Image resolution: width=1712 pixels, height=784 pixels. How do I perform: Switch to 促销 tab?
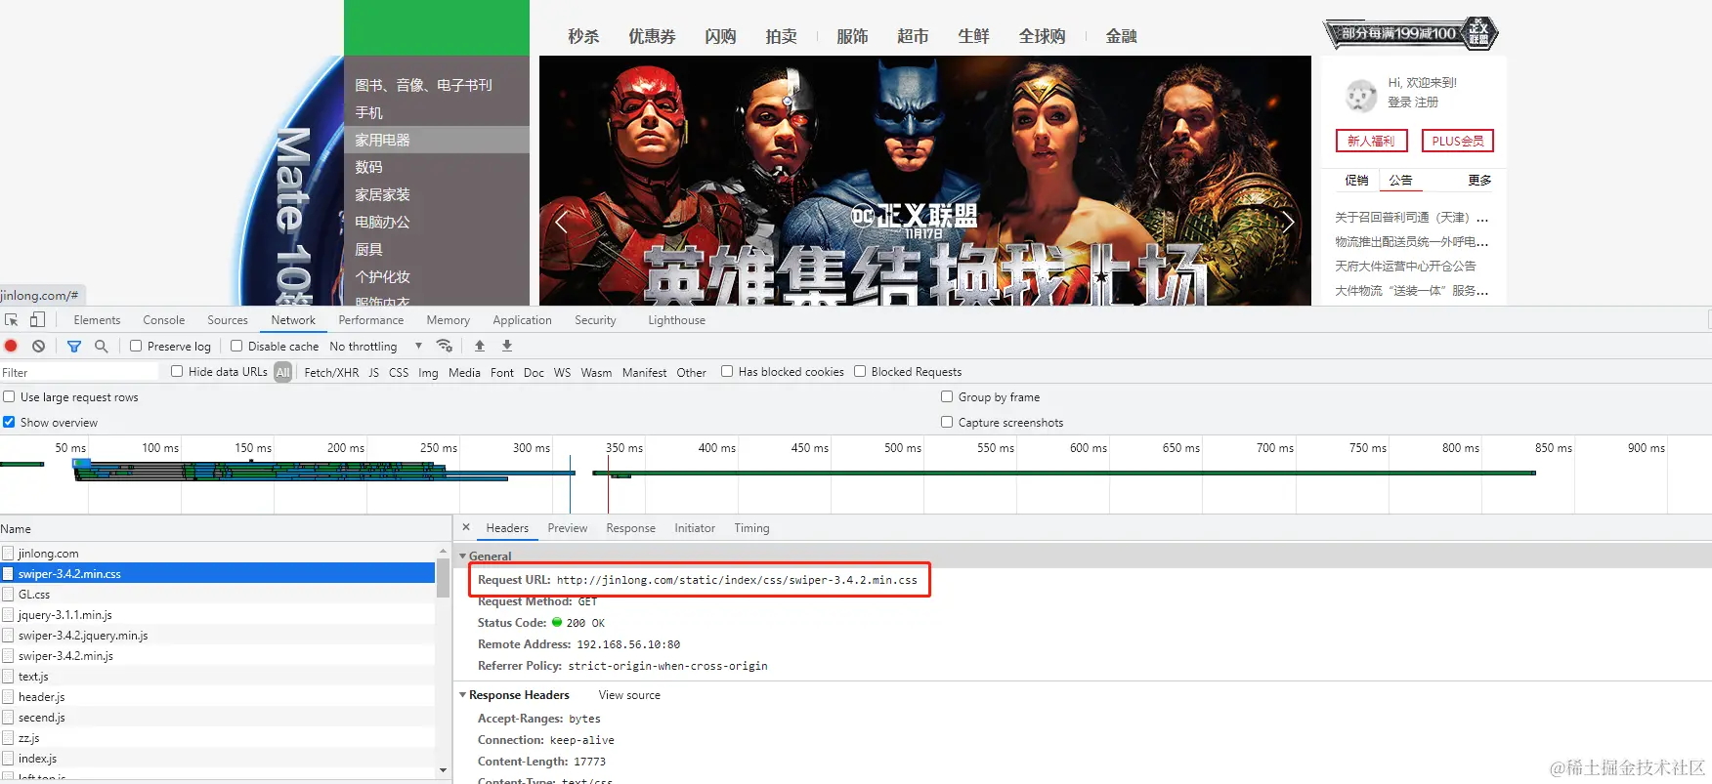(1356, 180)
